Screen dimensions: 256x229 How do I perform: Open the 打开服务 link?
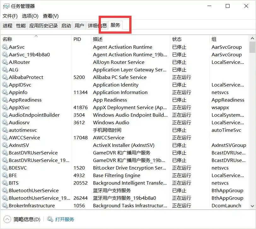tap(65, 219)
